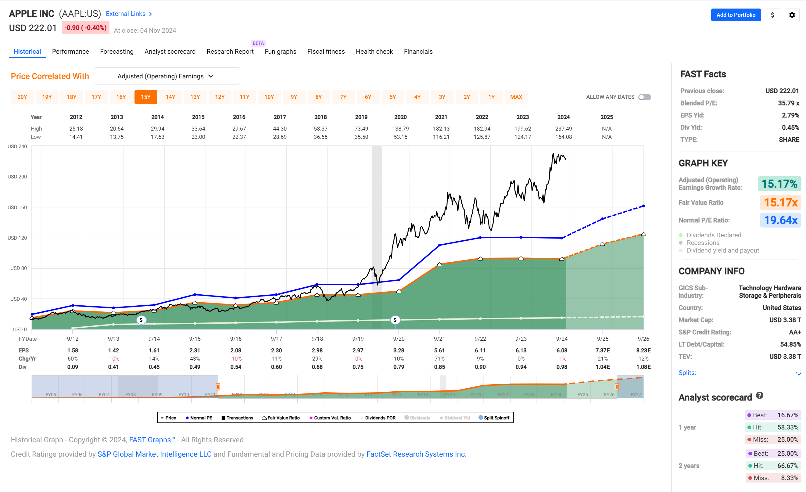Toggle the Allow Any Dates switch

(x=644, y=97)
